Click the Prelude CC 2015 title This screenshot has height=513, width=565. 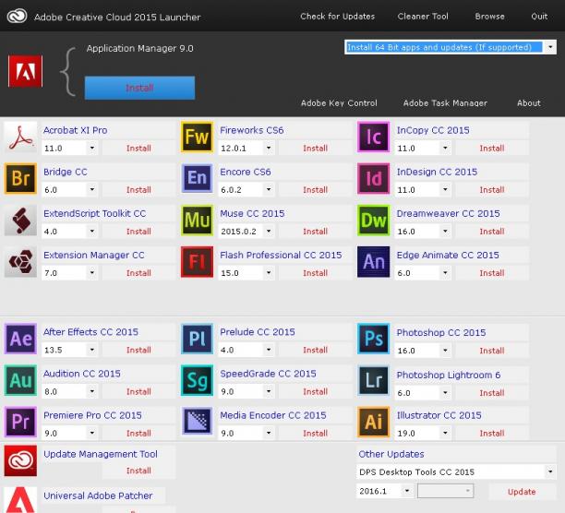tap(258, 332)
